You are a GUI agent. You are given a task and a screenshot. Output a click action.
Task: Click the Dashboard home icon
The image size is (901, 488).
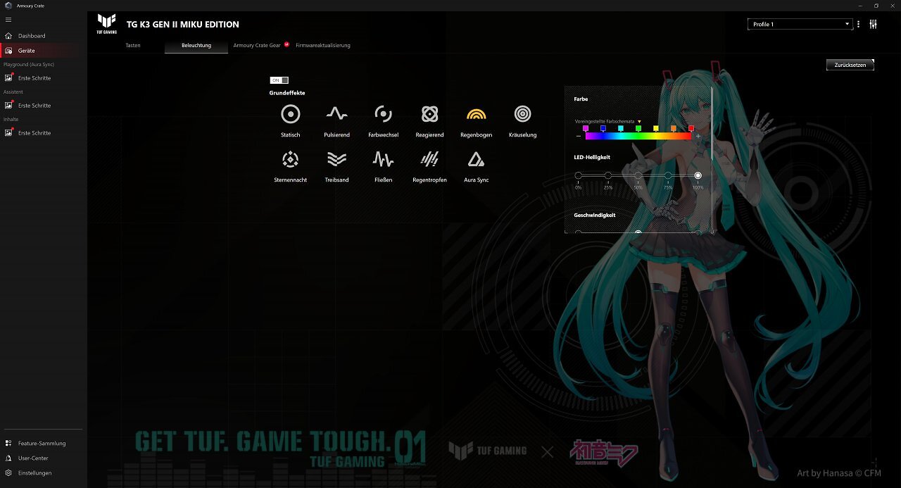8,36
